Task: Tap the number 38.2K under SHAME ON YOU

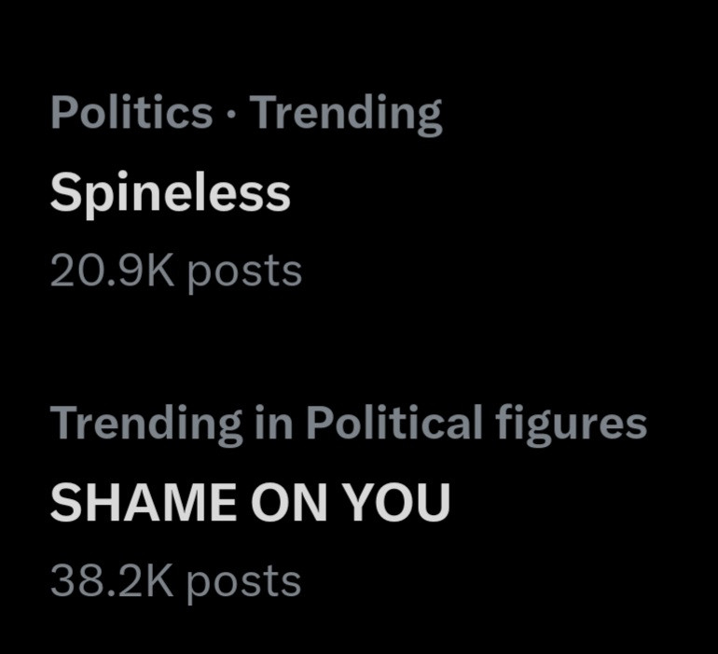Action: click(x=112, y=580)
